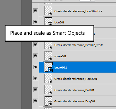Hide the Greek decals reference_Bird002_white layer
The height and width of the screenshot is (109, 116).
[x=35, y=45]
